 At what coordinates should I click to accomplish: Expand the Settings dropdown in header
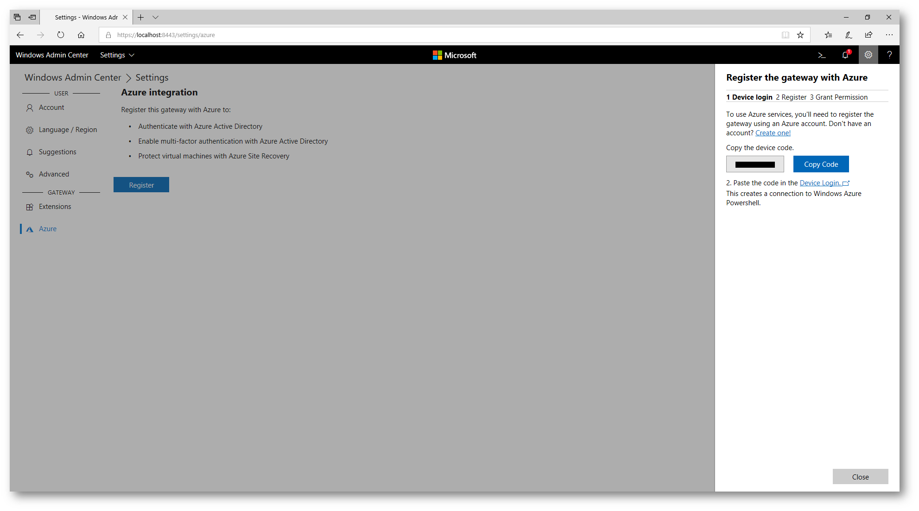(x=117, y=55)
